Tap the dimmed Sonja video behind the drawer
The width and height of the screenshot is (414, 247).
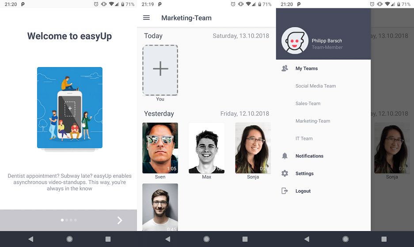coord(392,148)
